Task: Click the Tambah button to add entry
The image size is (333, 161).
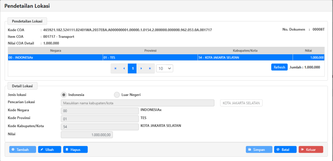Action: [x=23, y=150]
